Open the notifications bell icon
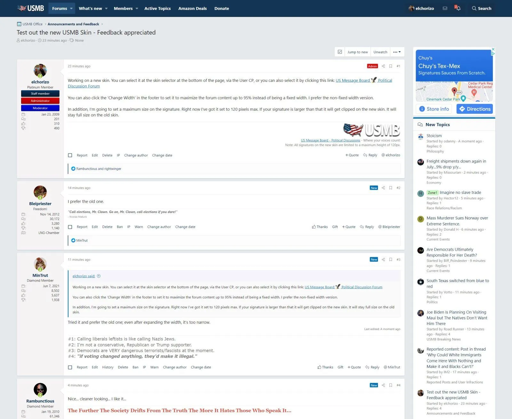512x419 pixels. coord(458,8)
